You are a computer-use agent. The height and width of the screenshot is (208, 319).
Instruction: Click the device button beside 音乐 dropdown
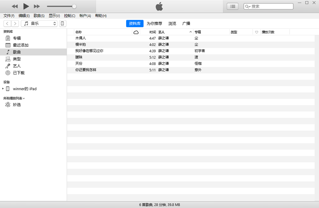[x=62, y=24]
